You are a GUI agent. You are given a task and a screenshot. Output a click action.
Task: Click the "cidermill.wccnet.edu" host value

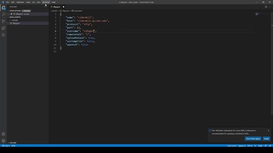point(93,21)
